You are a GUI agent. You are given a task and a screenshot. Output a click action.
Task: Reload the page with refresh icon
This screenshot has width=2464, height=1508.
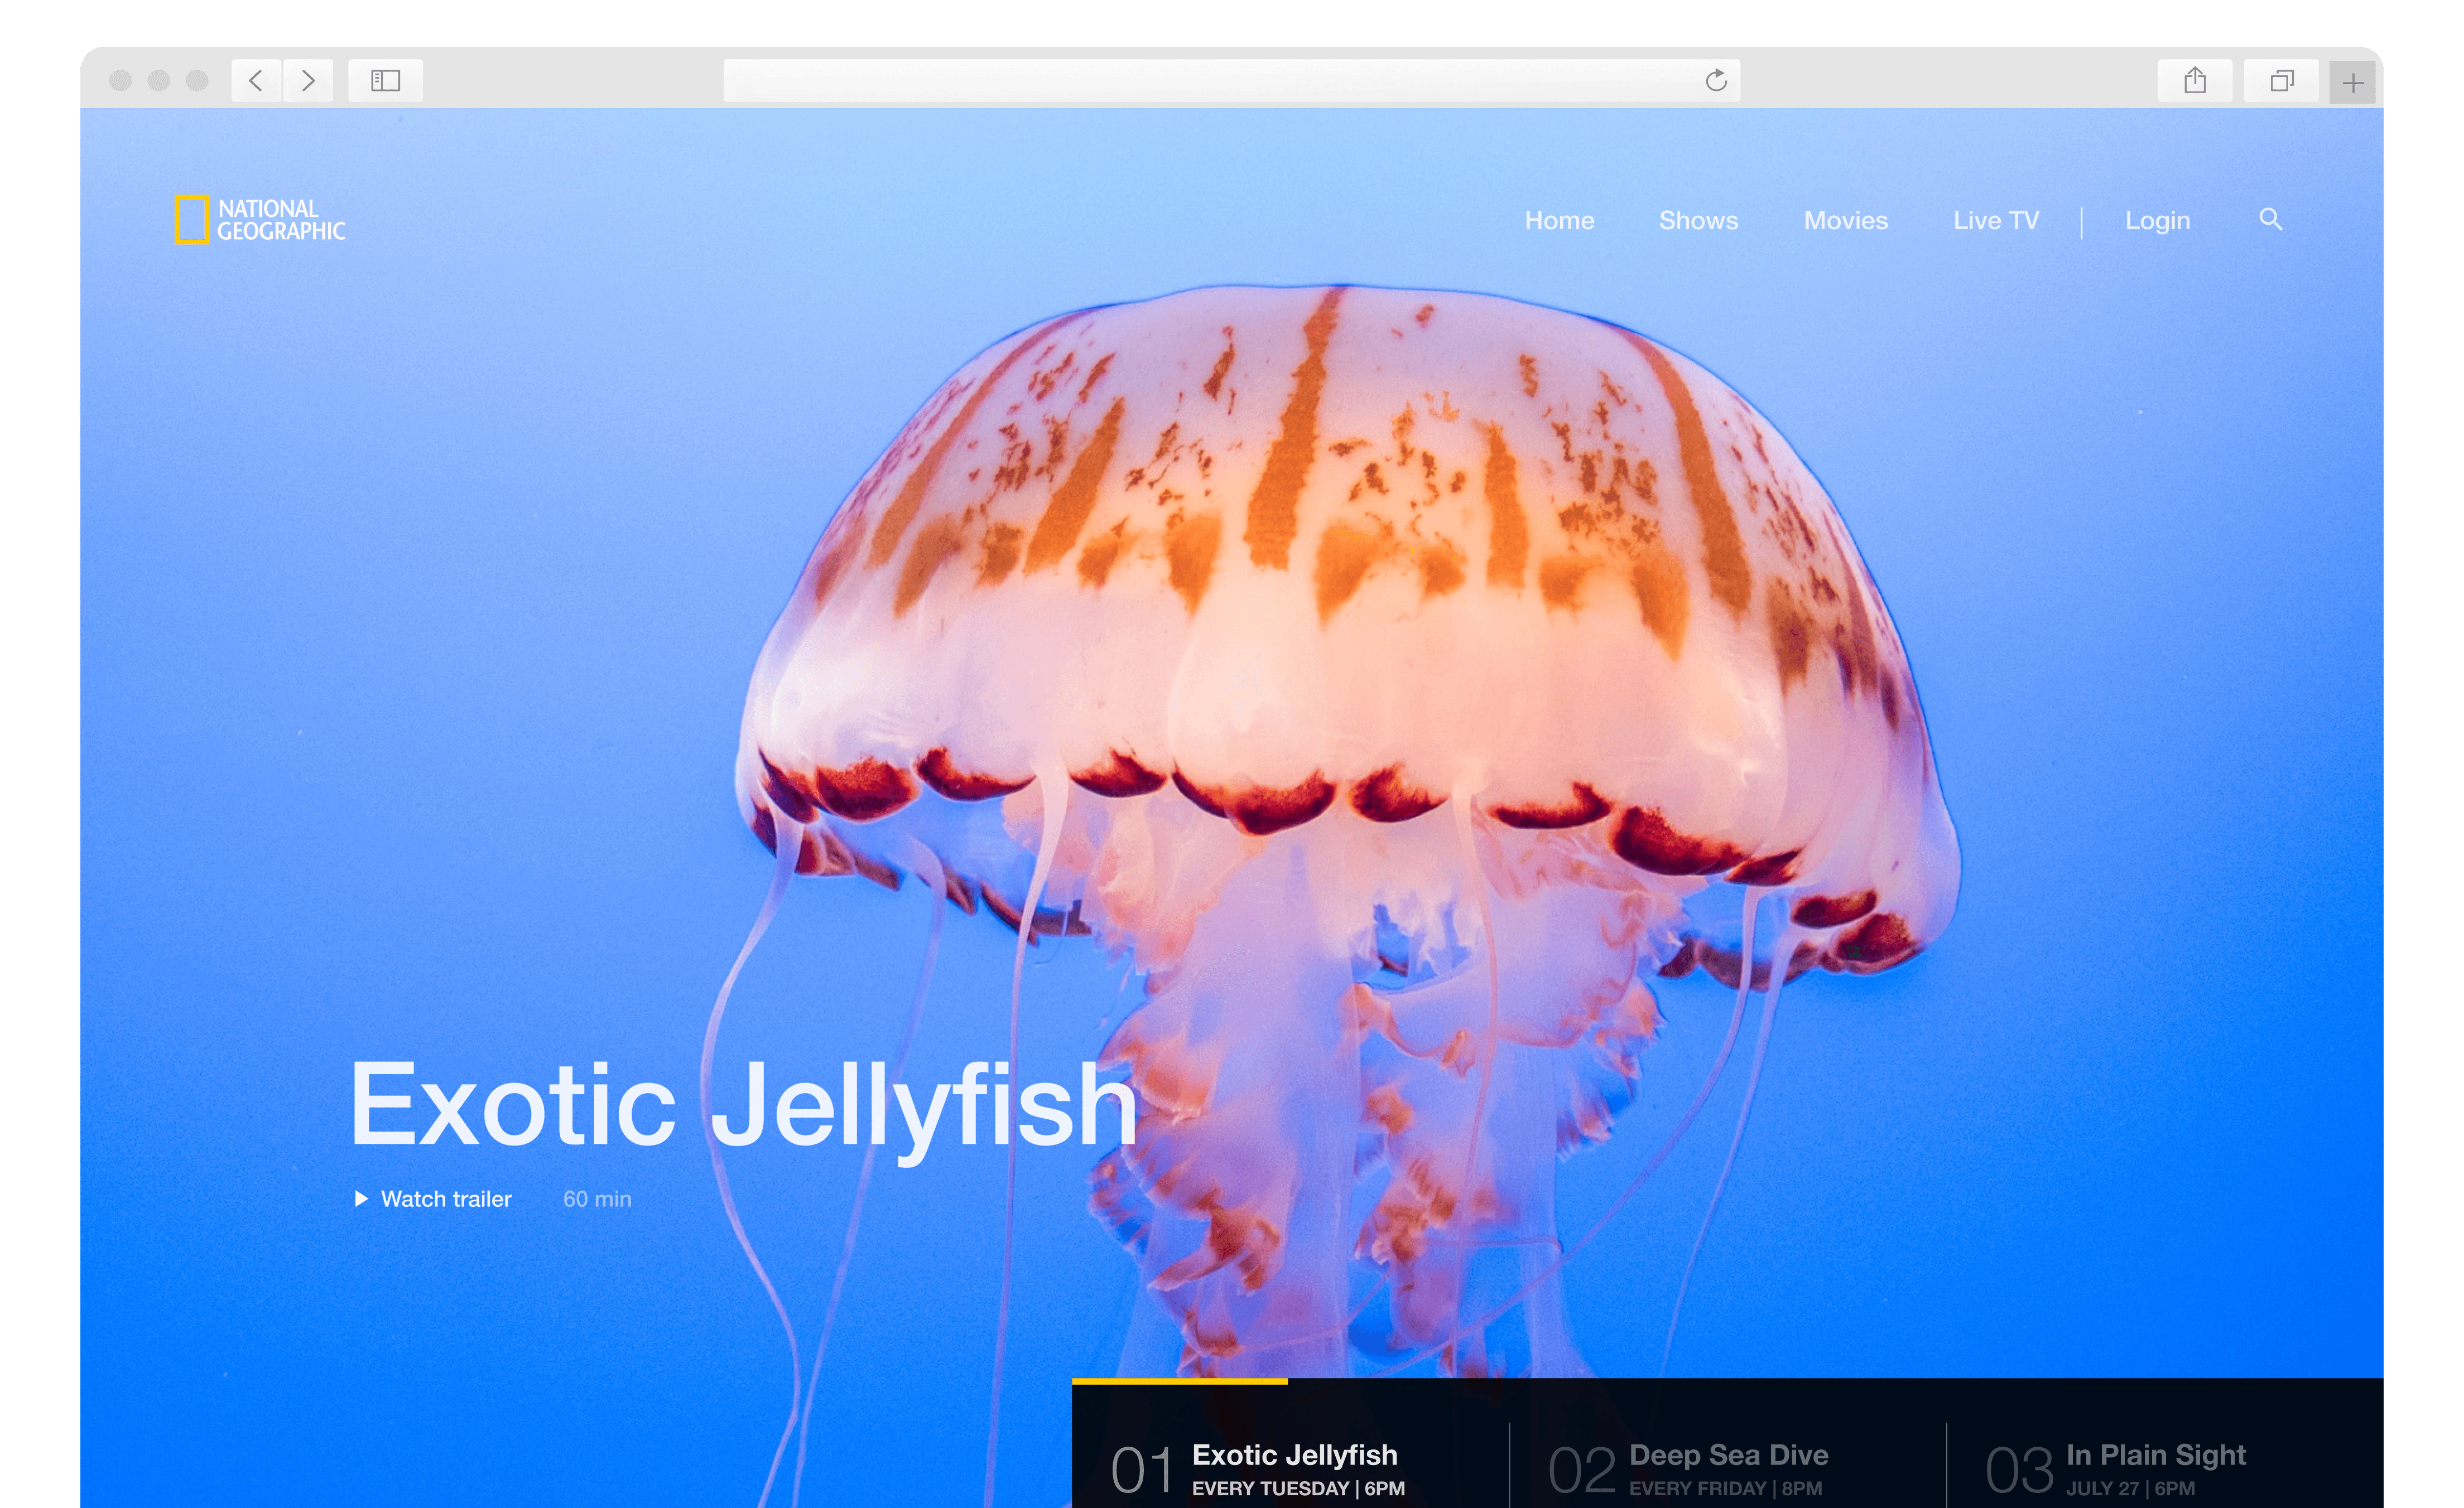pyautogui.click(x=1715, y=80)
